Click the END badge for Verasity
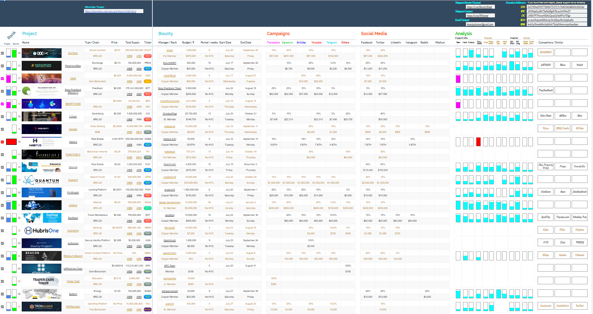 click(x=148, y=132)
